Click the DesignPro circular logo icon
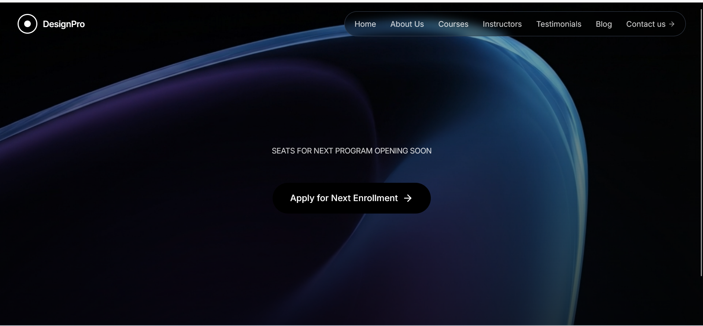The height and width of the screenshot is (326, 703). 27,24
